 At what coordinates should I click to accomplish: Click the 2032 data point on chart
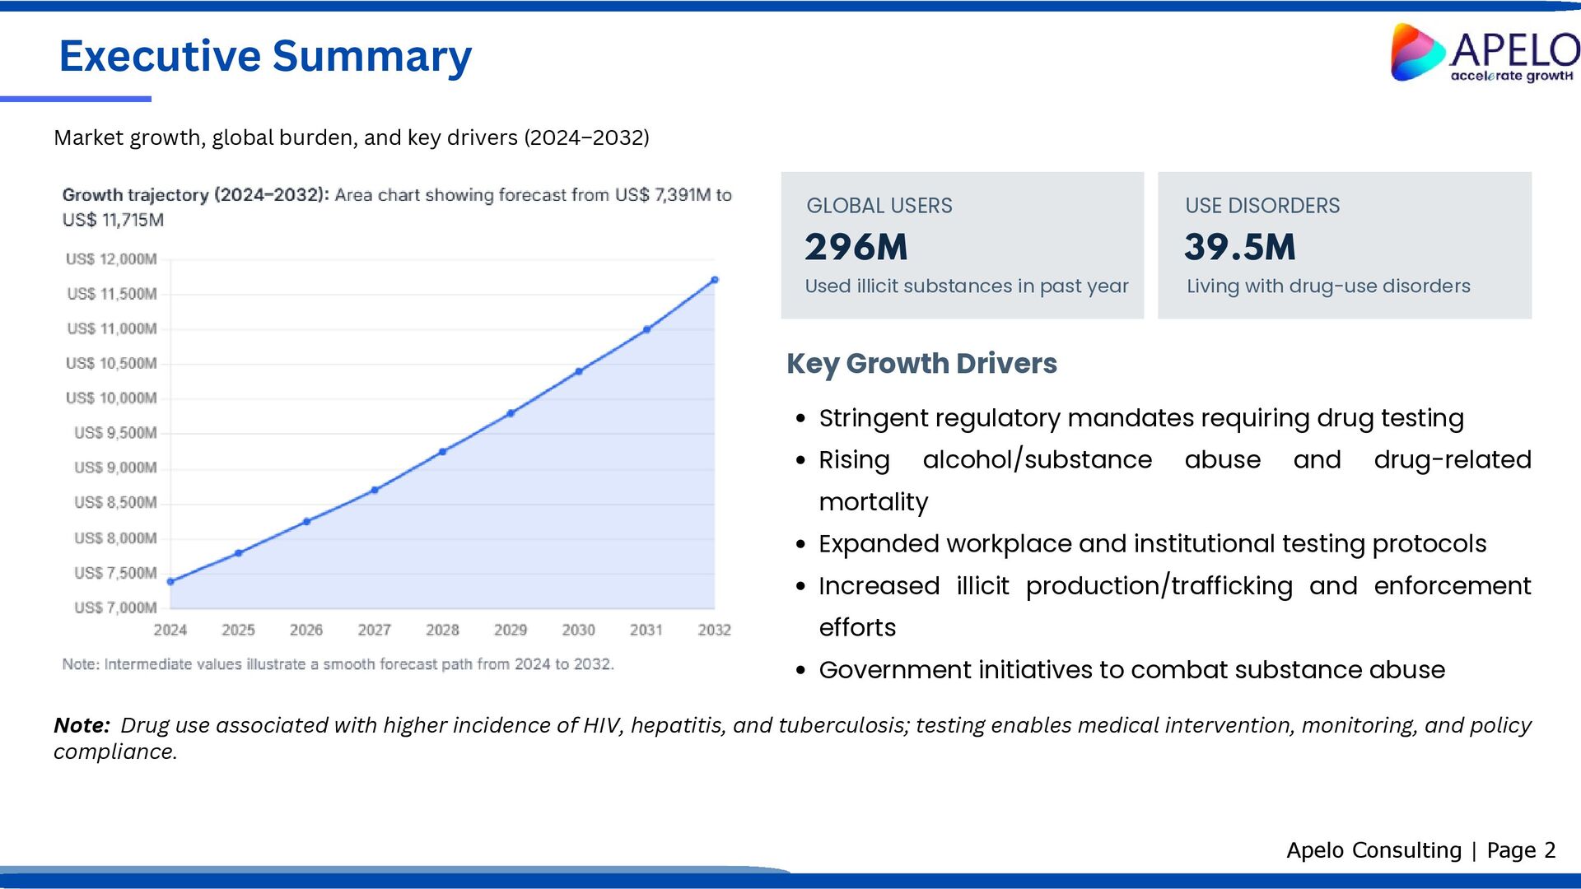click(x=715, y=280)
